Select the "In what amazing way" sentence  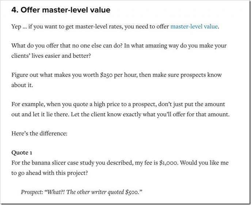(x=175, y=46)
